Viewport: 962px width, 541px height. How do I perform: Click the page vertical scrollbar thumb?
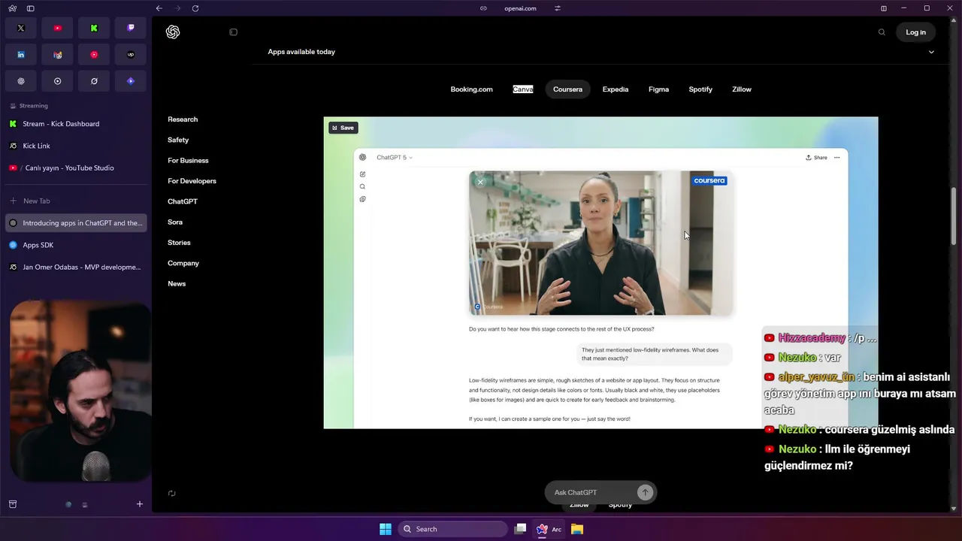coord(954,216)
